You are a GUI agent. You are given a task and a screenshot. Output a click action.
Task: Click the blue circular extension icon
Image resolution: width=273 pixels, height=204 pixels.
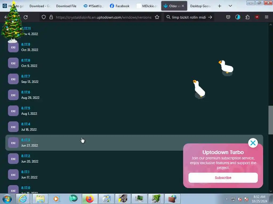[238, 17]
